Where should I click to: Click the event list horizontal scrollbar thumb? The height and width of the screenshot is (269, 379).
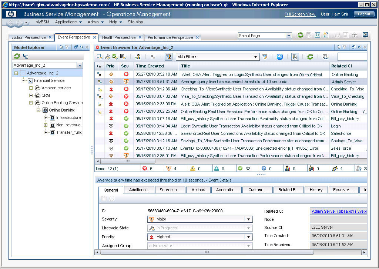128,161
